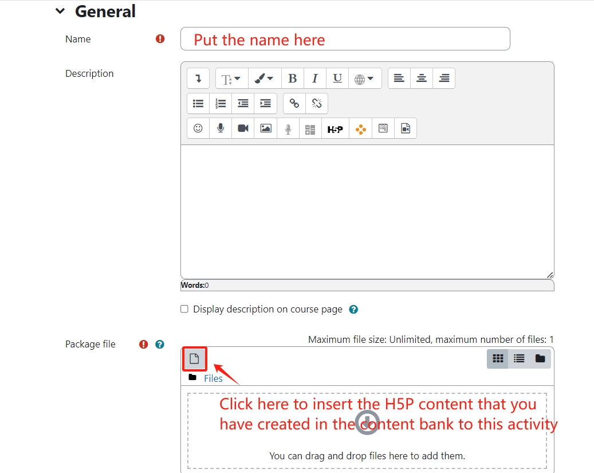The image size is (594, 473).
Task: Click inside the Name input field
Action: (x=344, y=39)
